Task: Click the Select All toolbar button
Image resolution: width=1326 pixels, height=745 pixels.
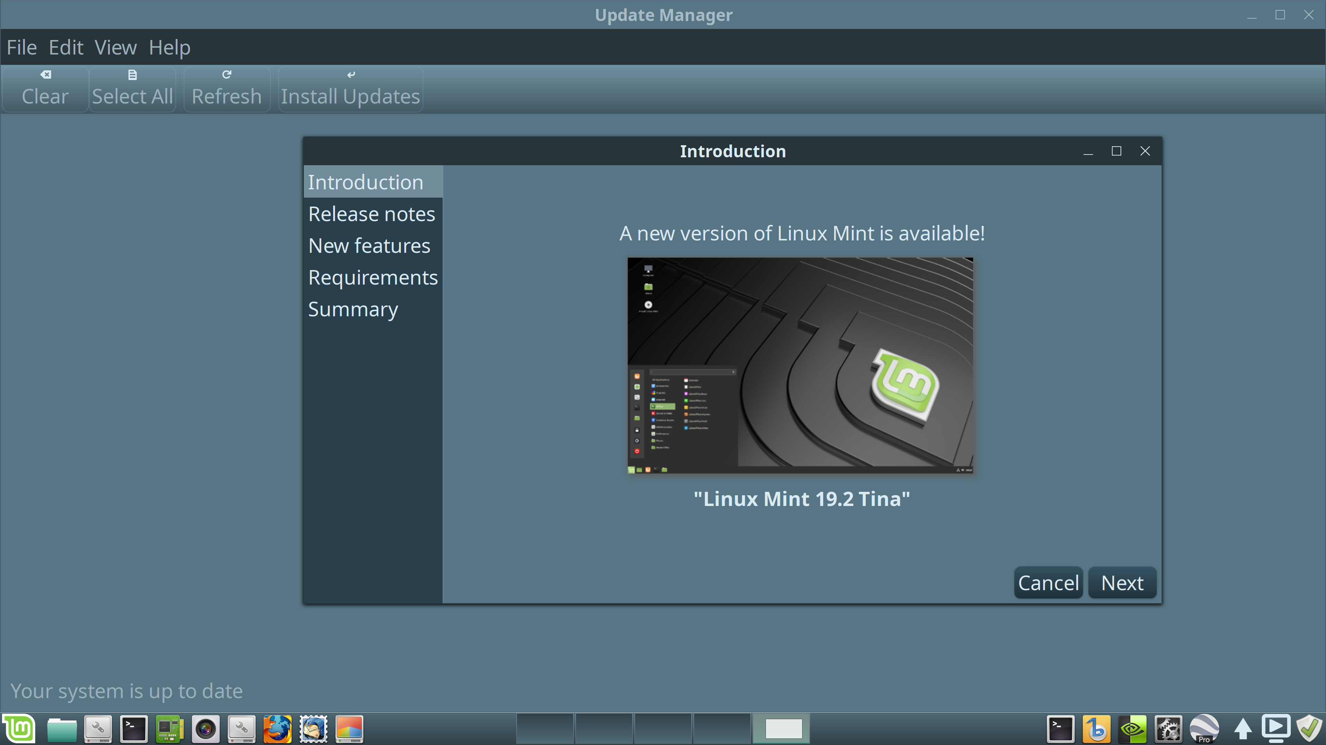Action: [x=132, y=89]
